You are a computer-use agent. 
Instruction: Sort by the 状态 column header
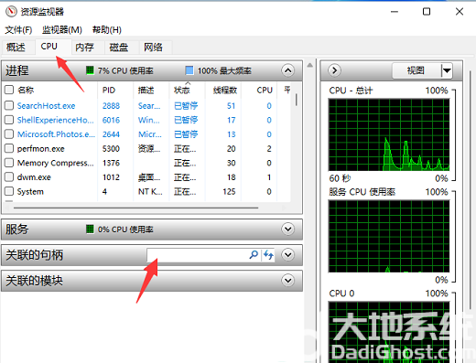(x=182, y=90)
